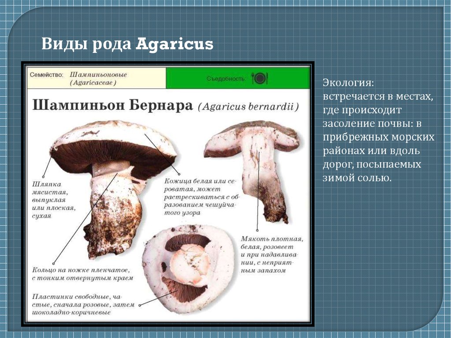This screenshot has width=451, height=338.
Task: Click the Latin name '(Agaricus bernardii)'
Action: tap(248, 107)
